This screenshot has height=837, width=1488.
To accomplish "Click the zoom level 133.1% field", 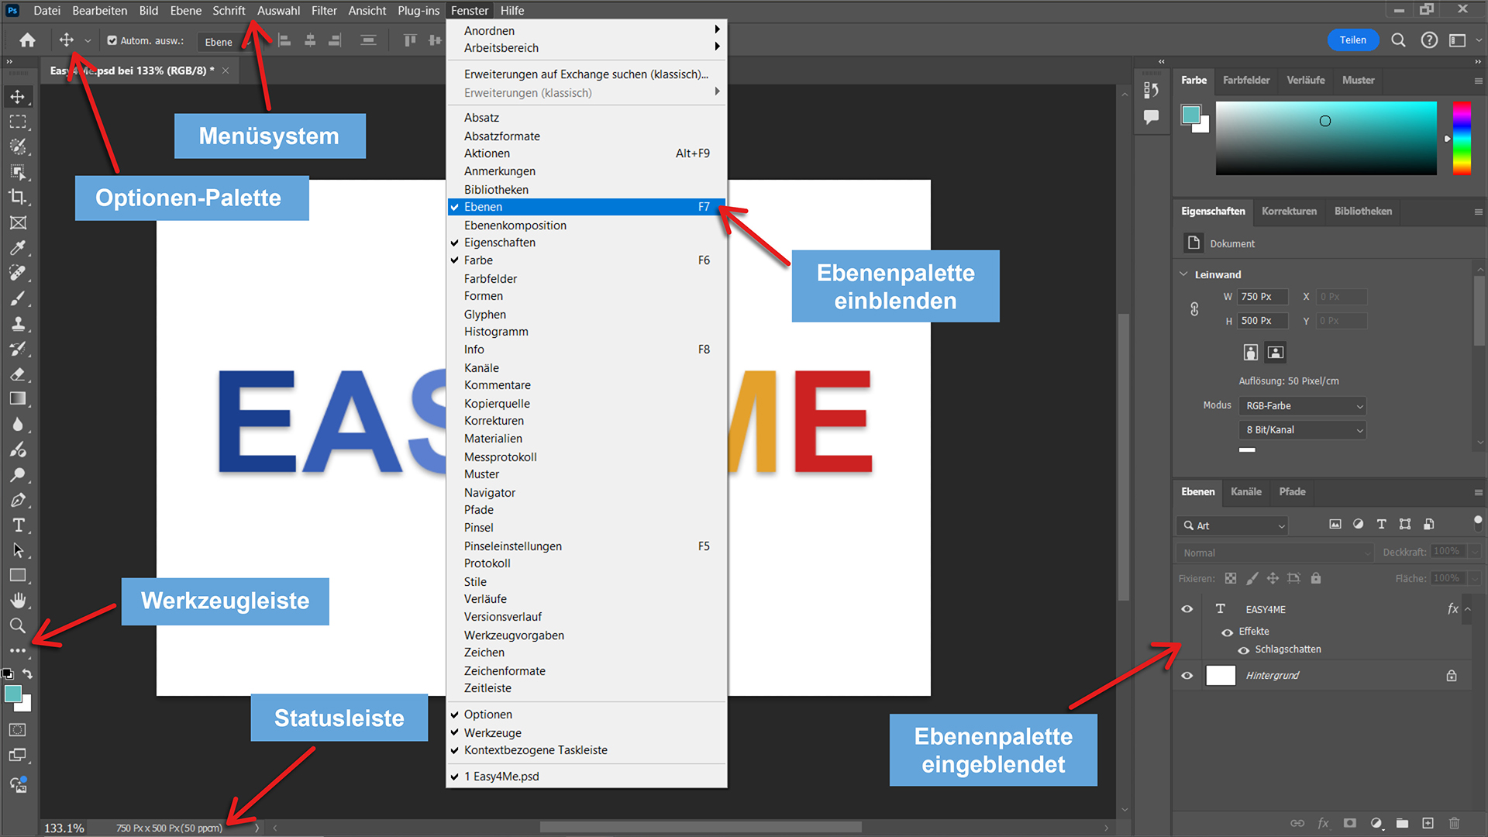I will (64, 828).
